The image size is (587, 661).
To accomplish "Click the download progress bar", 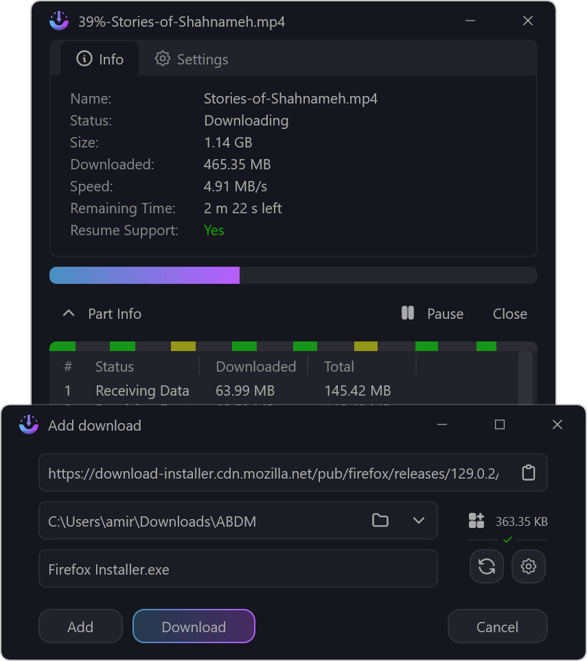I will tap(293, 275).
